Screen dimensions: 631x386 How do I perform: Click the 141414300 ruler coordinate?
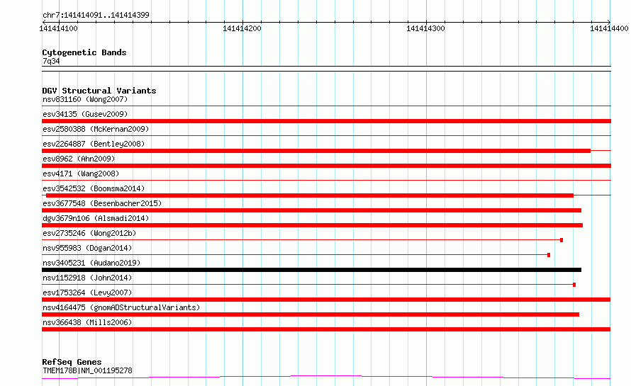pyautogui.click(x=426, y=28)
